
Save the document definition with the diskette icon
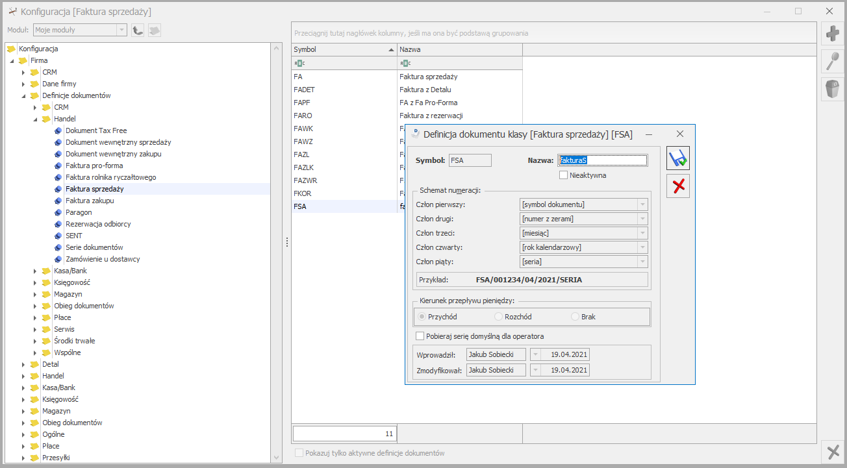coord(678,158)
